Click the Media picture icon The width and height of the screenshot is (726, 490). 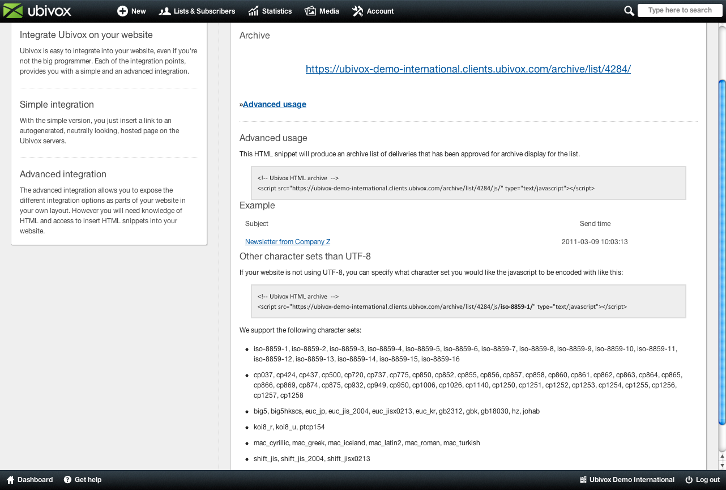[310, 11]
